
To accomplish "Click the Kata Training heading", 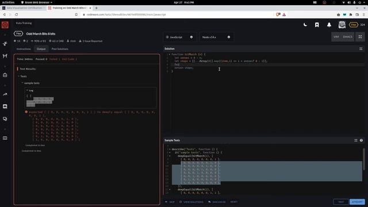I will pos(24,23).
